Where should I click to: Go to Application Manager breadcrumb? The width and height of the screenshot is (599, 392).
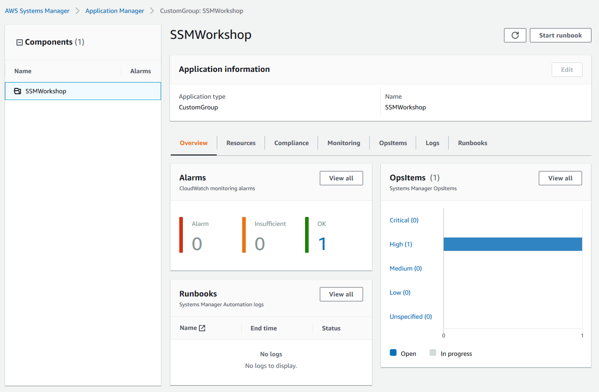115,11
